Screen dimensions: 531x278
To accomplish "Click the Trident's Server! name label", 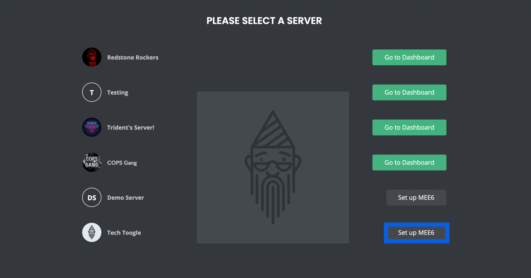I will (x=131, y=127).
